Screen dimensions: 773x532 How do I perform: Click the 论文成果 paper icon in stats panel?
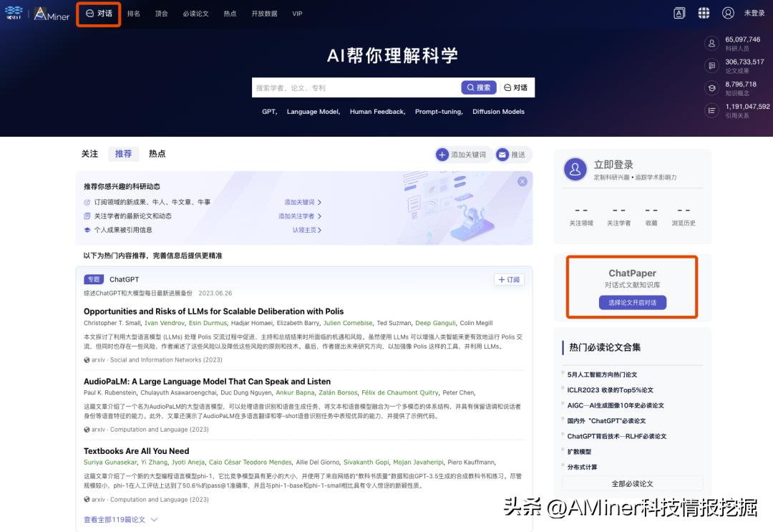tap(711, 65)
